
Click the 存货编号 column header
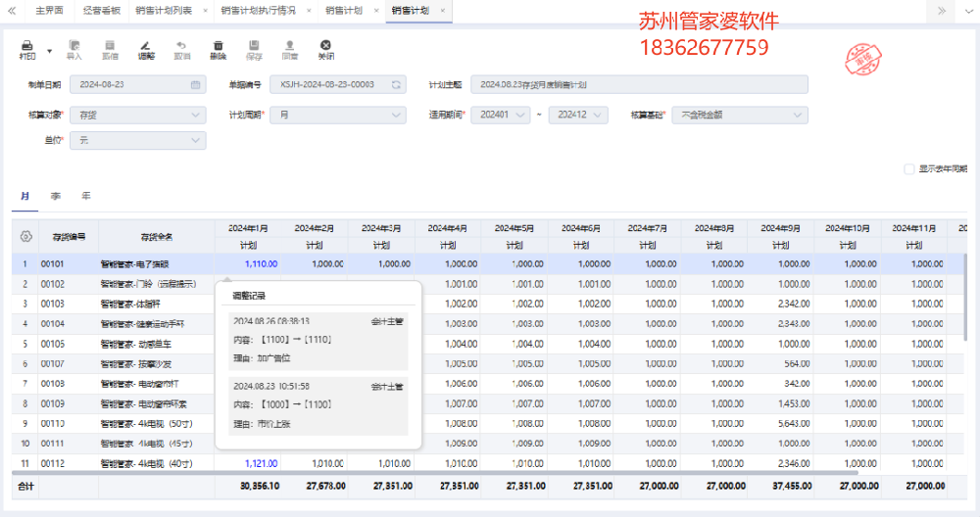[69, 237]
